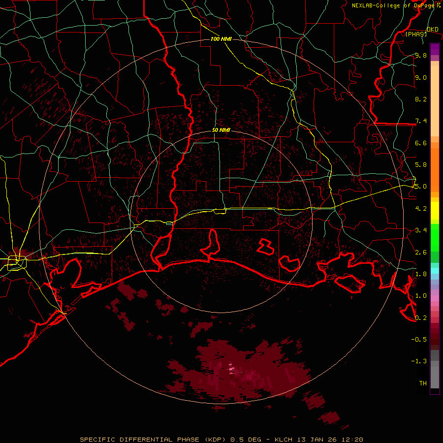
Task: Click the 50 NMI range ring label
Action: coord(221,130)
